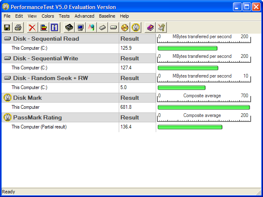Click the PassMark Rating heading
Viewport: 263px width, 197px height.
[37, 117]
